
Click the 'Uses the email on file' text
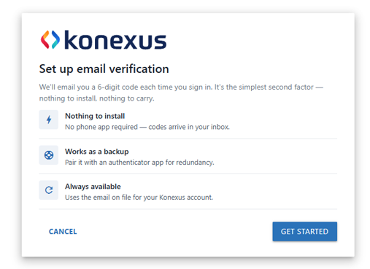[98, 197]
